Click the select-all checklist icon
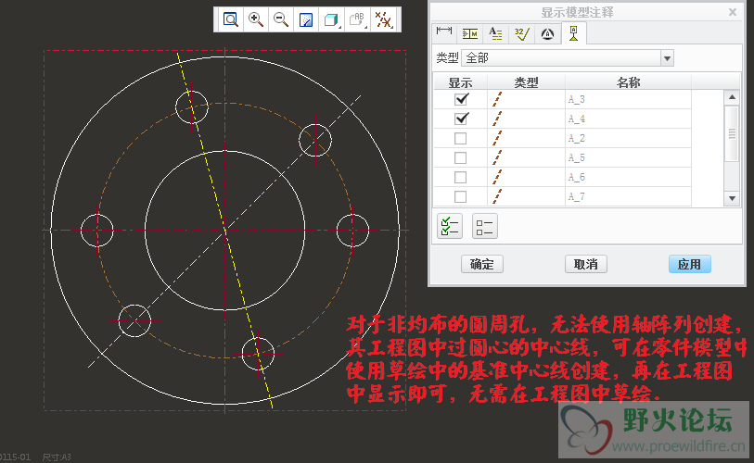The width and height of the screenshot is (754, 463). tap(449, 226)
